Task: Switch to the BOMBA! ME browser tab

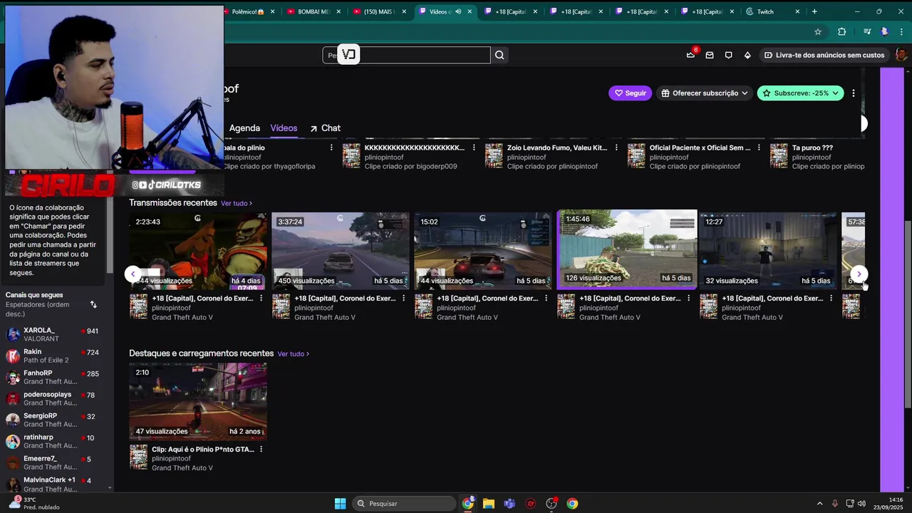Action: point(312,11)
